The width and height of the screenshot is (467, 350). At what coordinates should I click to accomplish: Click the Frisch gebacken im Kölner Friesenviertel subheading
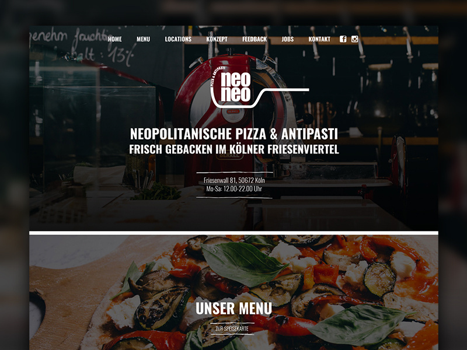pos(234,149)
